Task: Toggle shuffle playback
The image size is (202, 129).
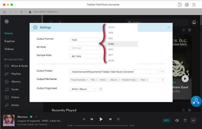Action: pos(84,119)
